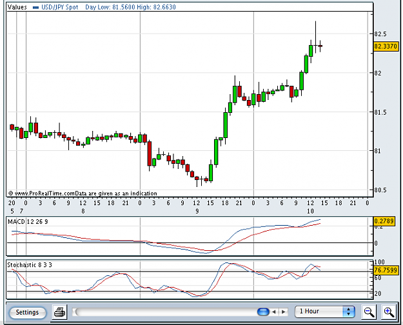
Task: Click the 82.5 price axis label
Action: (x=380, y=34)
